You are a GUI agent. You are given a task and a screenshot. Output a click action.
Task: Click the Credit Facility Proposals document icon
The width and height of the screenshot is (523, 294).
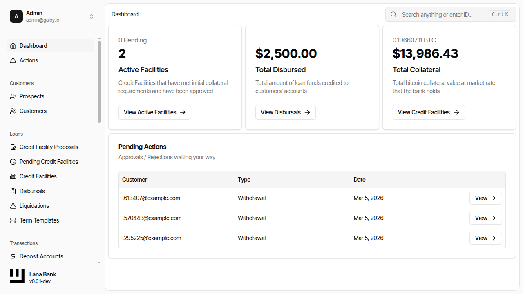(13, 147)
